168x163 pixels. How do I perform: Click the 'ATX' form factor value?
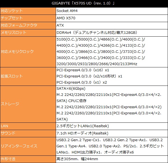click(60, 25)
